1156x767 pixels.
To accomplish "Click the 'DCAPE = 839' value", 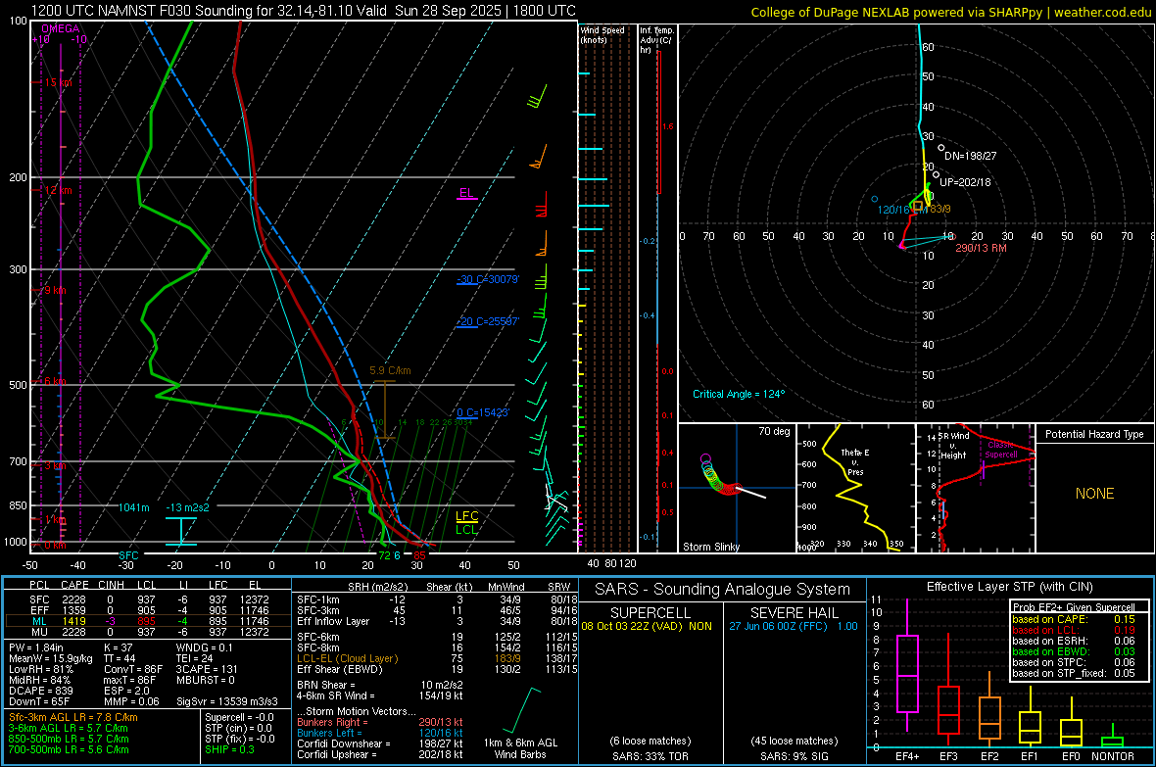I will pos(40,691).
